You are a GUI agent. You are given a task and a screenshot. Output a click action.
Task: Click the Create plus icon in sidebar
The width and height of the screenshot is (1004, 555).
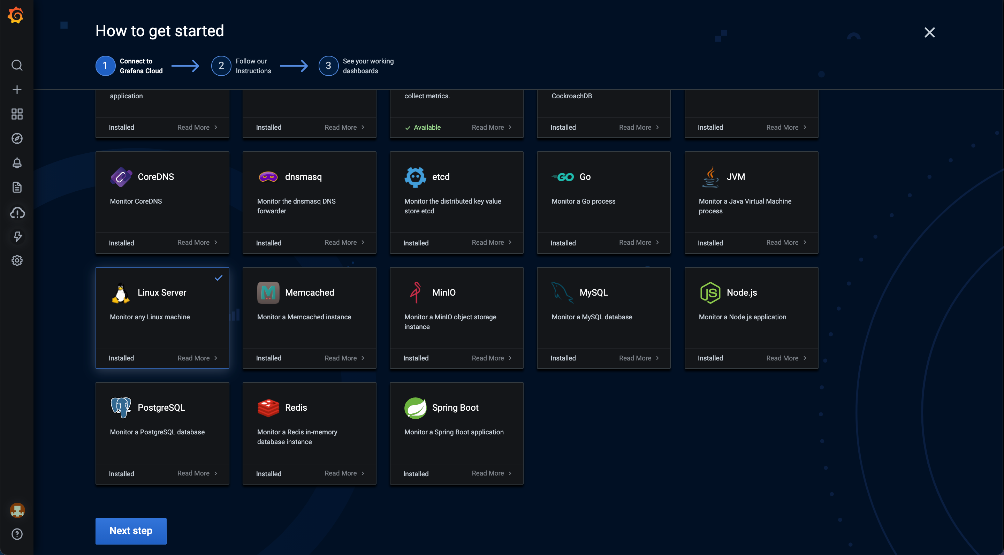coord(17,90)
